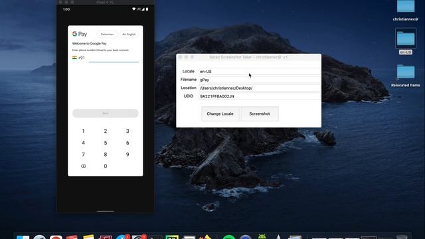Tap the English language button in Google Pay
This screenshot has height=239, width=425.
tap(129, 35)
